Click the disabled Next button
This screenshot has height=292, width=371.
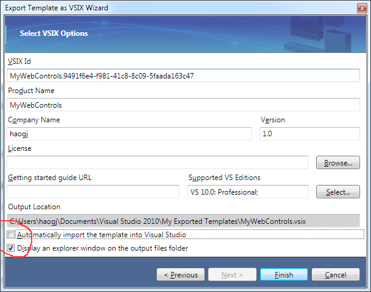click(232, 274)
